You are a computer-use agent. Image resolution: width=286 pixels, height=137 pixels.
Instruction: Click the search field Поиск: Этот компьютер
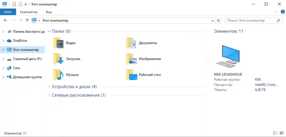(253, 21)
